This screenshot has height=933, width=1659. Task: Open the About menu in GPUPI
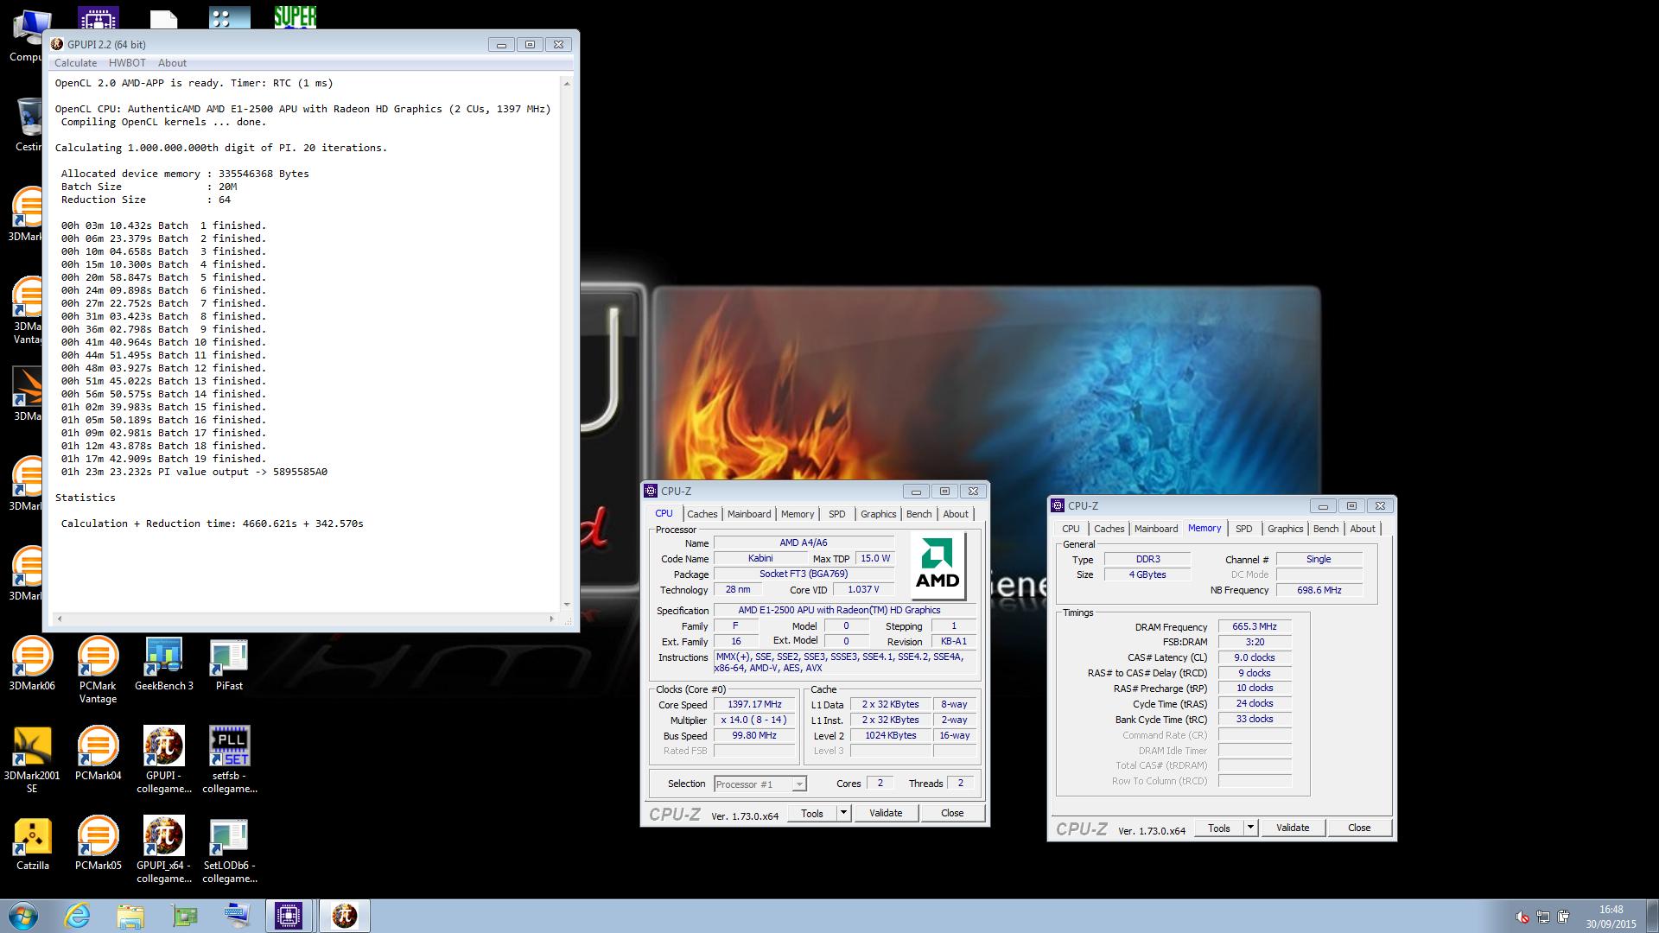[172, 63]
